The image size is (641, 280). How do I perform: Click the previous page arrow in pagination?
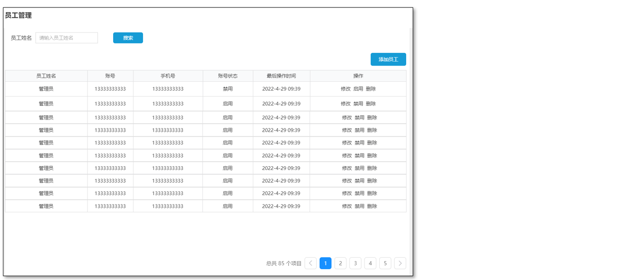pos(311,263)
